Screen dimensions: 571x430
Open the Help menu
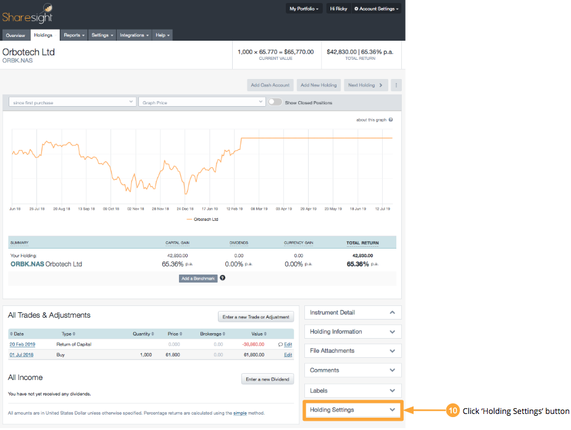(x=162, y=35)
